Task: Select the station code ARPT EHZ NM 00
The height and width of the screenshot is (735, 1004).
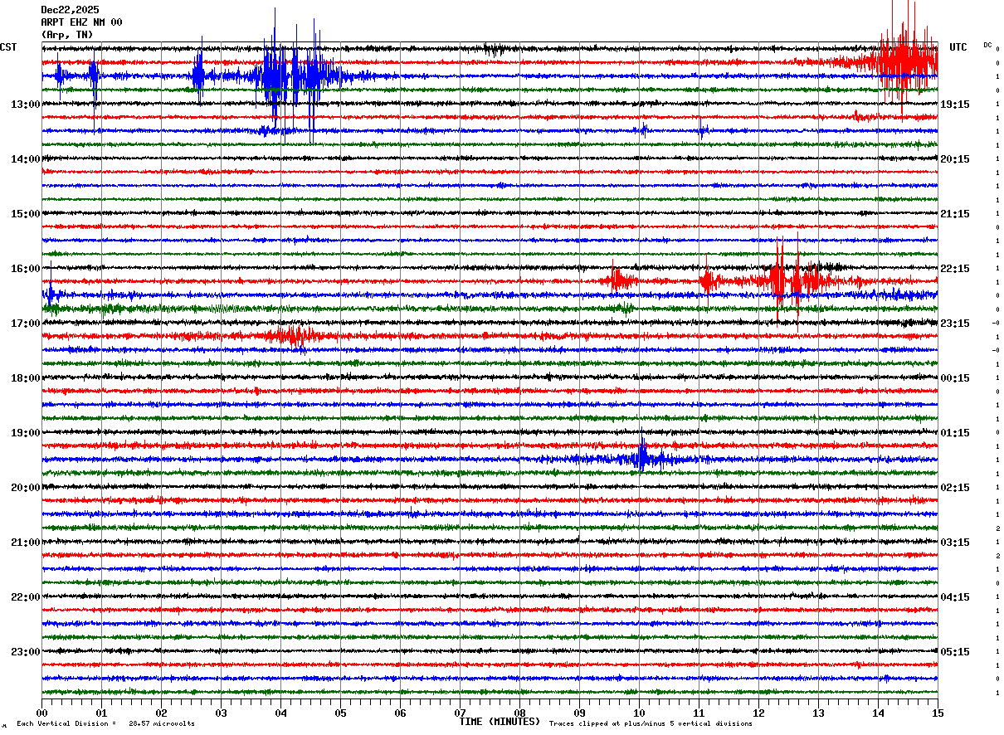Action: (x=81, y=22)
